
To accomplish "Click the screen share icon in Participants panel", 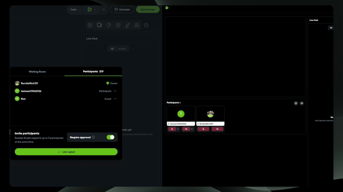I will [x=296, y=103].
